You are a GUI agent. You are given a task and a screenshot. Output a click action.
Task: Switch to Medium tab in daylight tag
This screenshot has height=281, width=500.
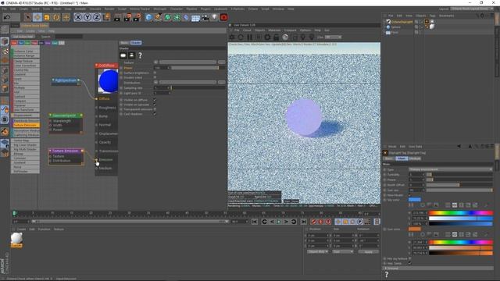(x=415, y=158)
